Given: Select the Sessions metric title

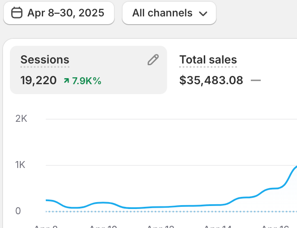Looking at the screenshot, I should [x=45, y=60].
